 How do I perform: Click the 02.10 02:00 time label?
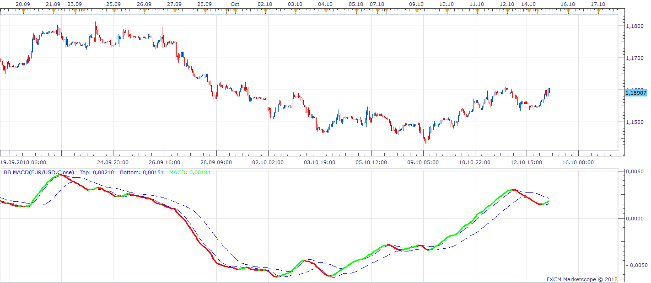[268, 162]
